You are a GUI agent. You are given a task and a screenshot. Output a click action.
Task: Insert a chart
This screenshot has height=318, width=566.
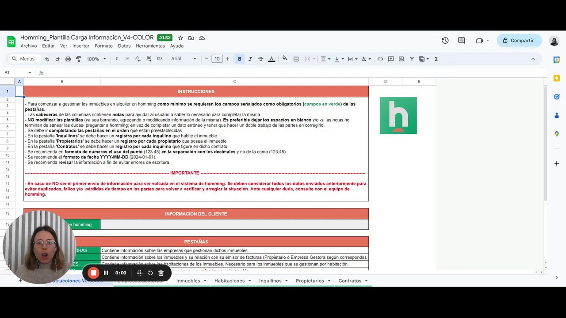point(402,59)
